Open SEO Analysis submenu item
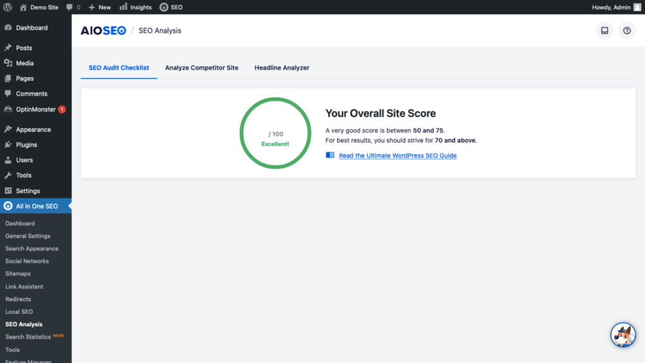The image size is (645, 363). 24,325
